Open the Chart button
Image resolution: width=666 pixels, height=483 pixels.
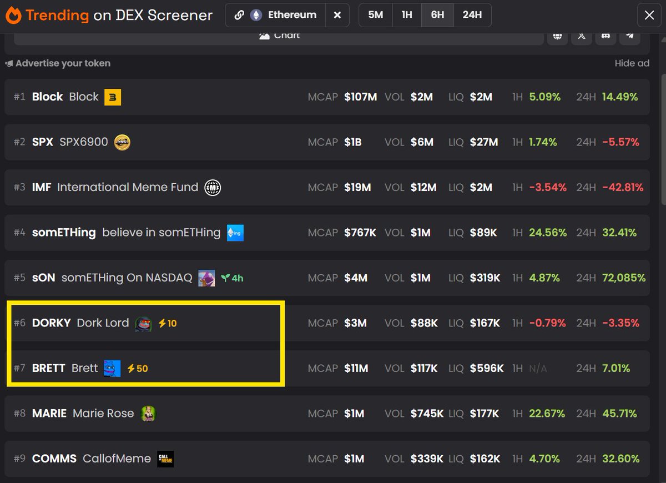(279, 37)
